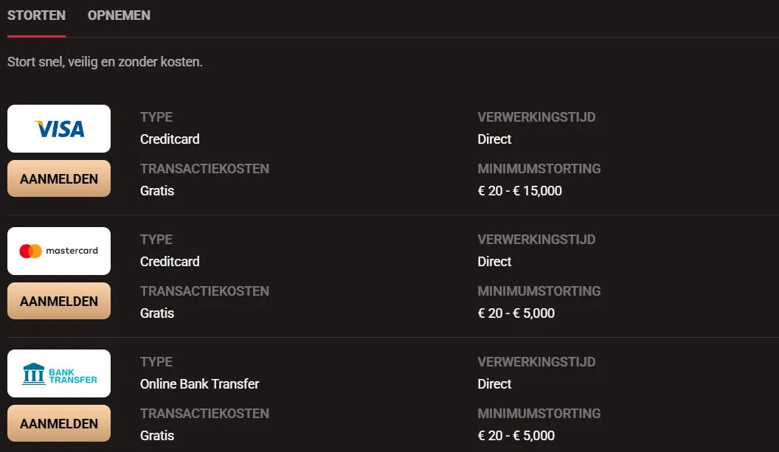Select the STORTEN tab
This screenshot has height=452, width=779.
coord(35,15)
